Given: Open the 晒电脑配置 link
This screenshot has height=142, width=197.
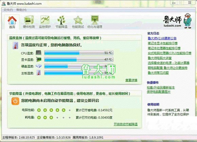Looking at the screenshot, I should 167,68.
